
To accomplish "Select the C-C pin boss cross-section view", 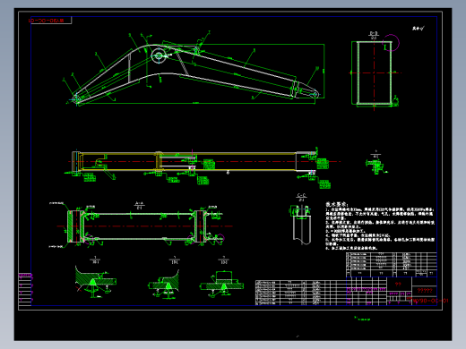I will coord(301,225).
